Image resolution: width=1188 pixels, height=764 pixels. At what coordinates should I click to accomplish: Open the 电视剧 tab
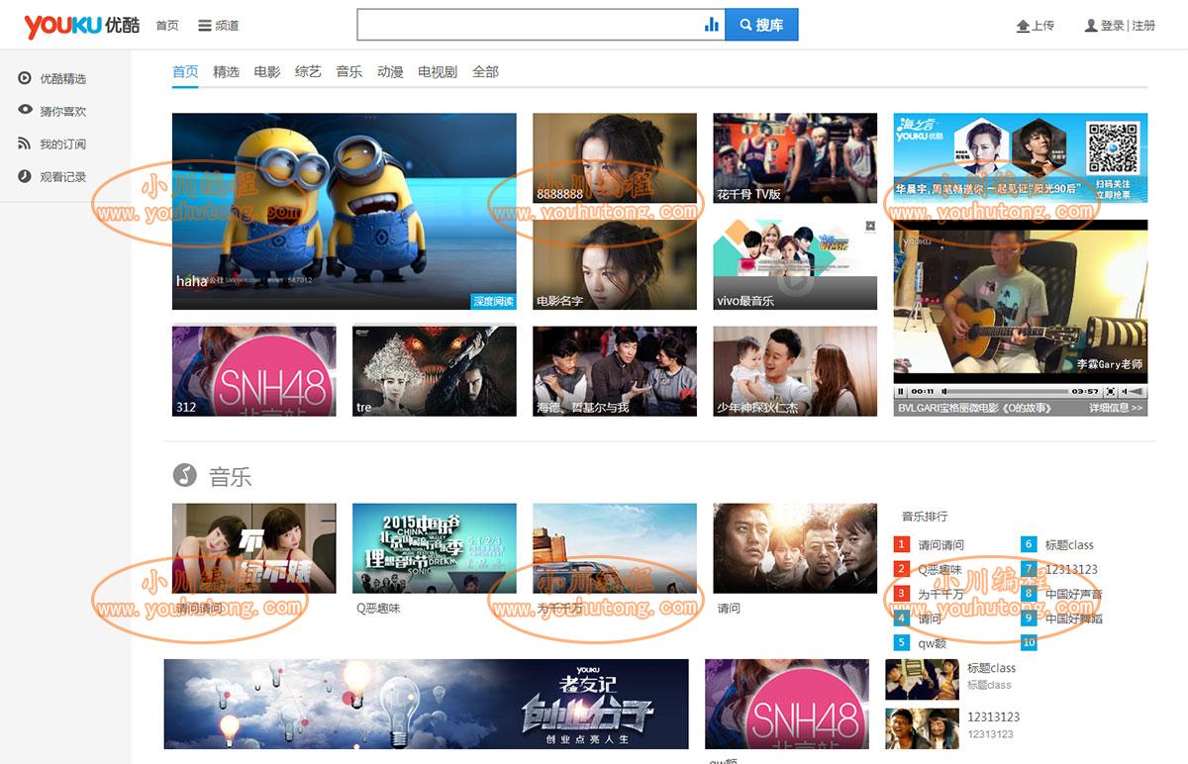click(x=438, y=72)
